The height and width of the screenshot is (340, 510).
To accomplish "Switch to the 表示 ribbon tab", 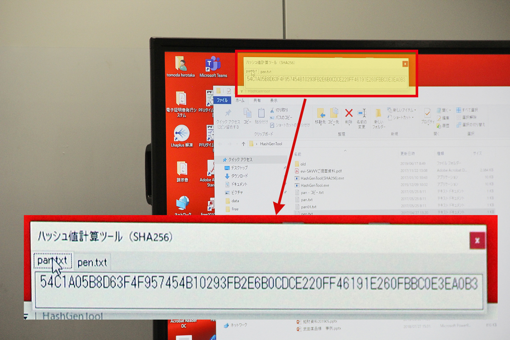I will 273,100.
